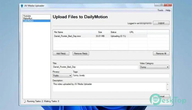This screenshot has width=192, height=110.
Task: Click the Running Tasks status bar text
Action: 43,101
